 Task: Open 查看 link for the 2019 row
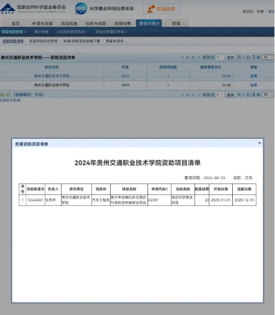254,85
